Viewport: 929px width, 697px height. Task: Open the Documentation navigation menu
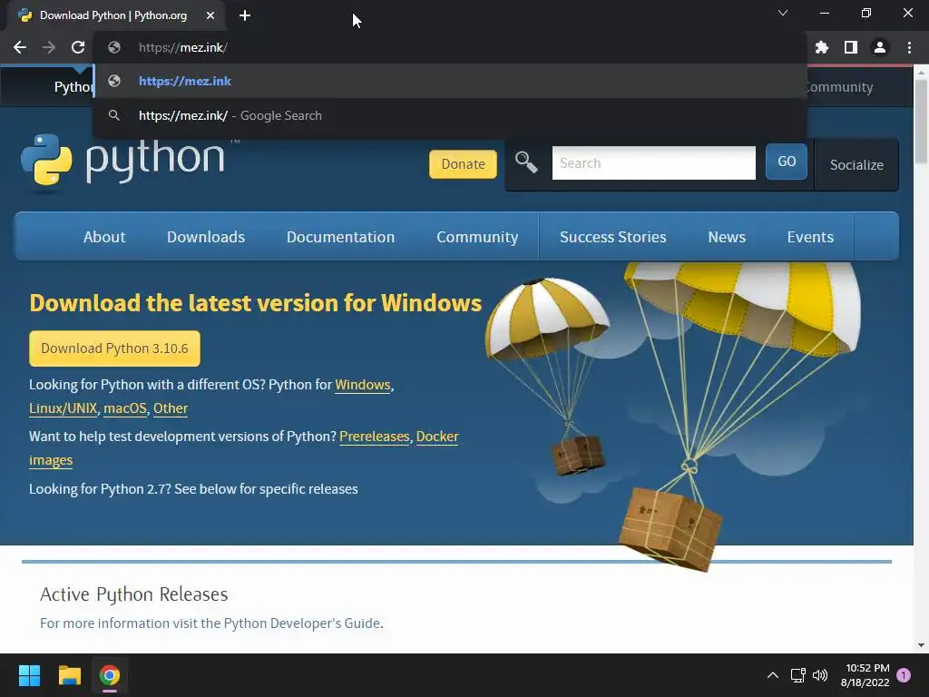click(x=341, y=237)
